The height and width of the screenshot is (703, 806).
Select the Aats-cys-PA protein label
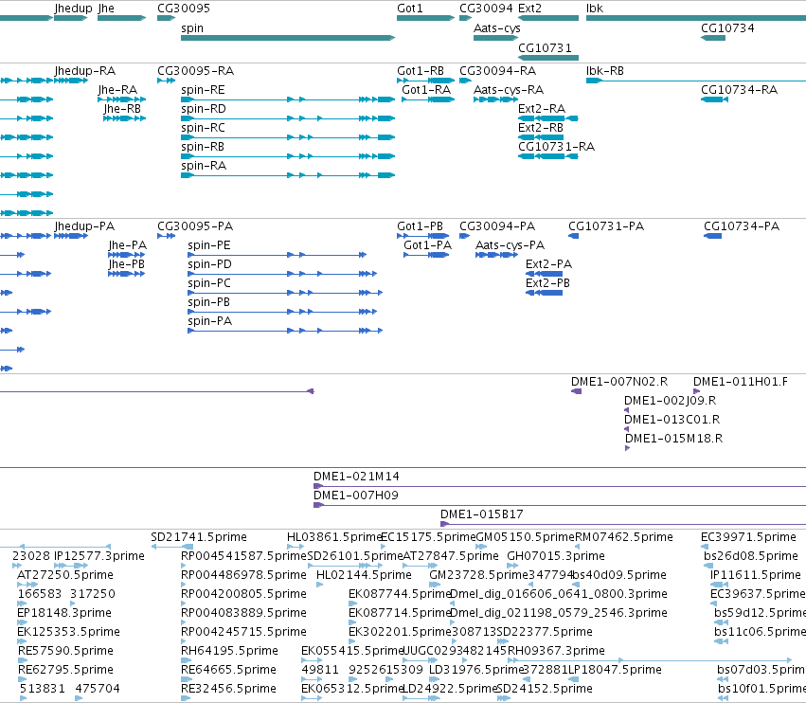click(x=510, y=245)
